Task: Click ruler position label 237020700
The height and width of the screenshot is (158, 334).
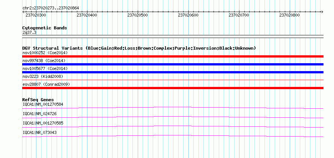Action: (x=239, y=15)
